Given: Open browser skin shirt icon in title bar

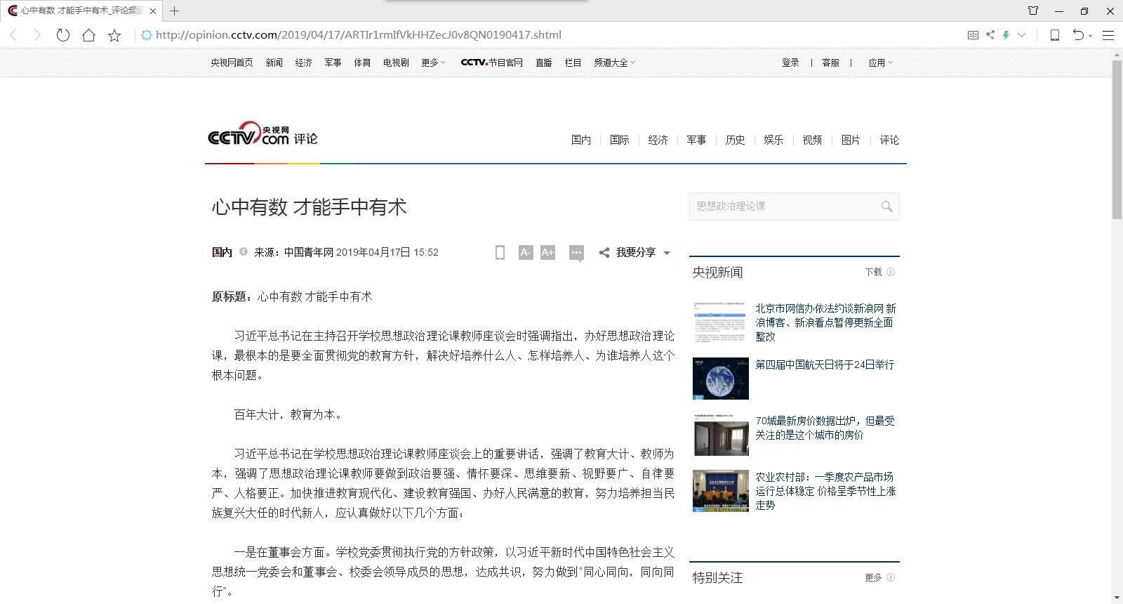Looking at the screenshot, I should pyautogui.click(x=1033, y=11).
